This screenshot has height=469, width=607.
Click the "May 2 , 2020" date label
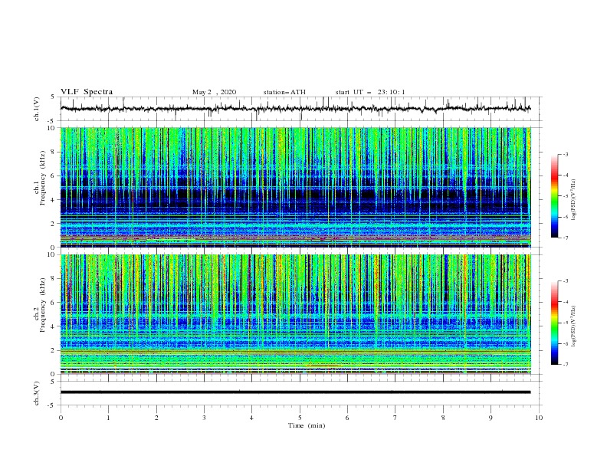[214, 92]
